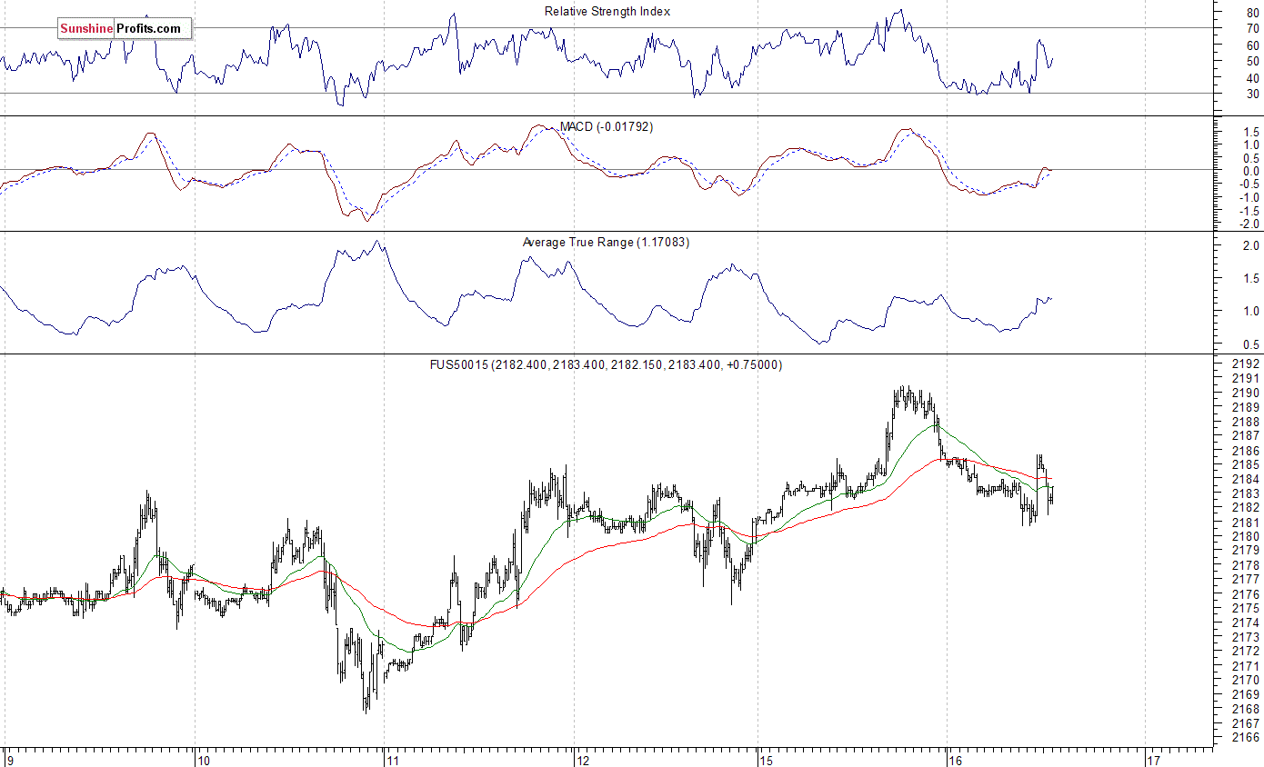Click the 2180 price level label
The image size is (1264, 767).
tap(1244, 536)
